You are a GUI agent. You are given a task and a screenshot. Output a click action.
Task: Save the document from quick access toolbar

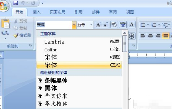pyautogui.click(x=16, y=3)
